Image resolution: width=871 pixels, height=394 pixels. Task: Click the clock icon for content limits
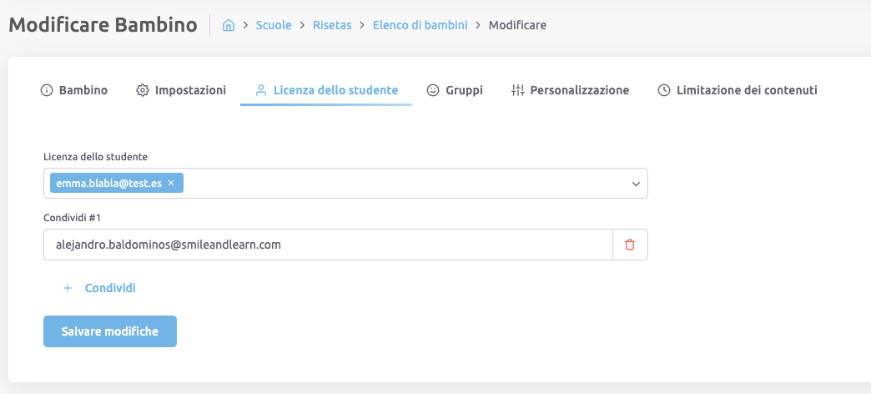tap(664, 90)
